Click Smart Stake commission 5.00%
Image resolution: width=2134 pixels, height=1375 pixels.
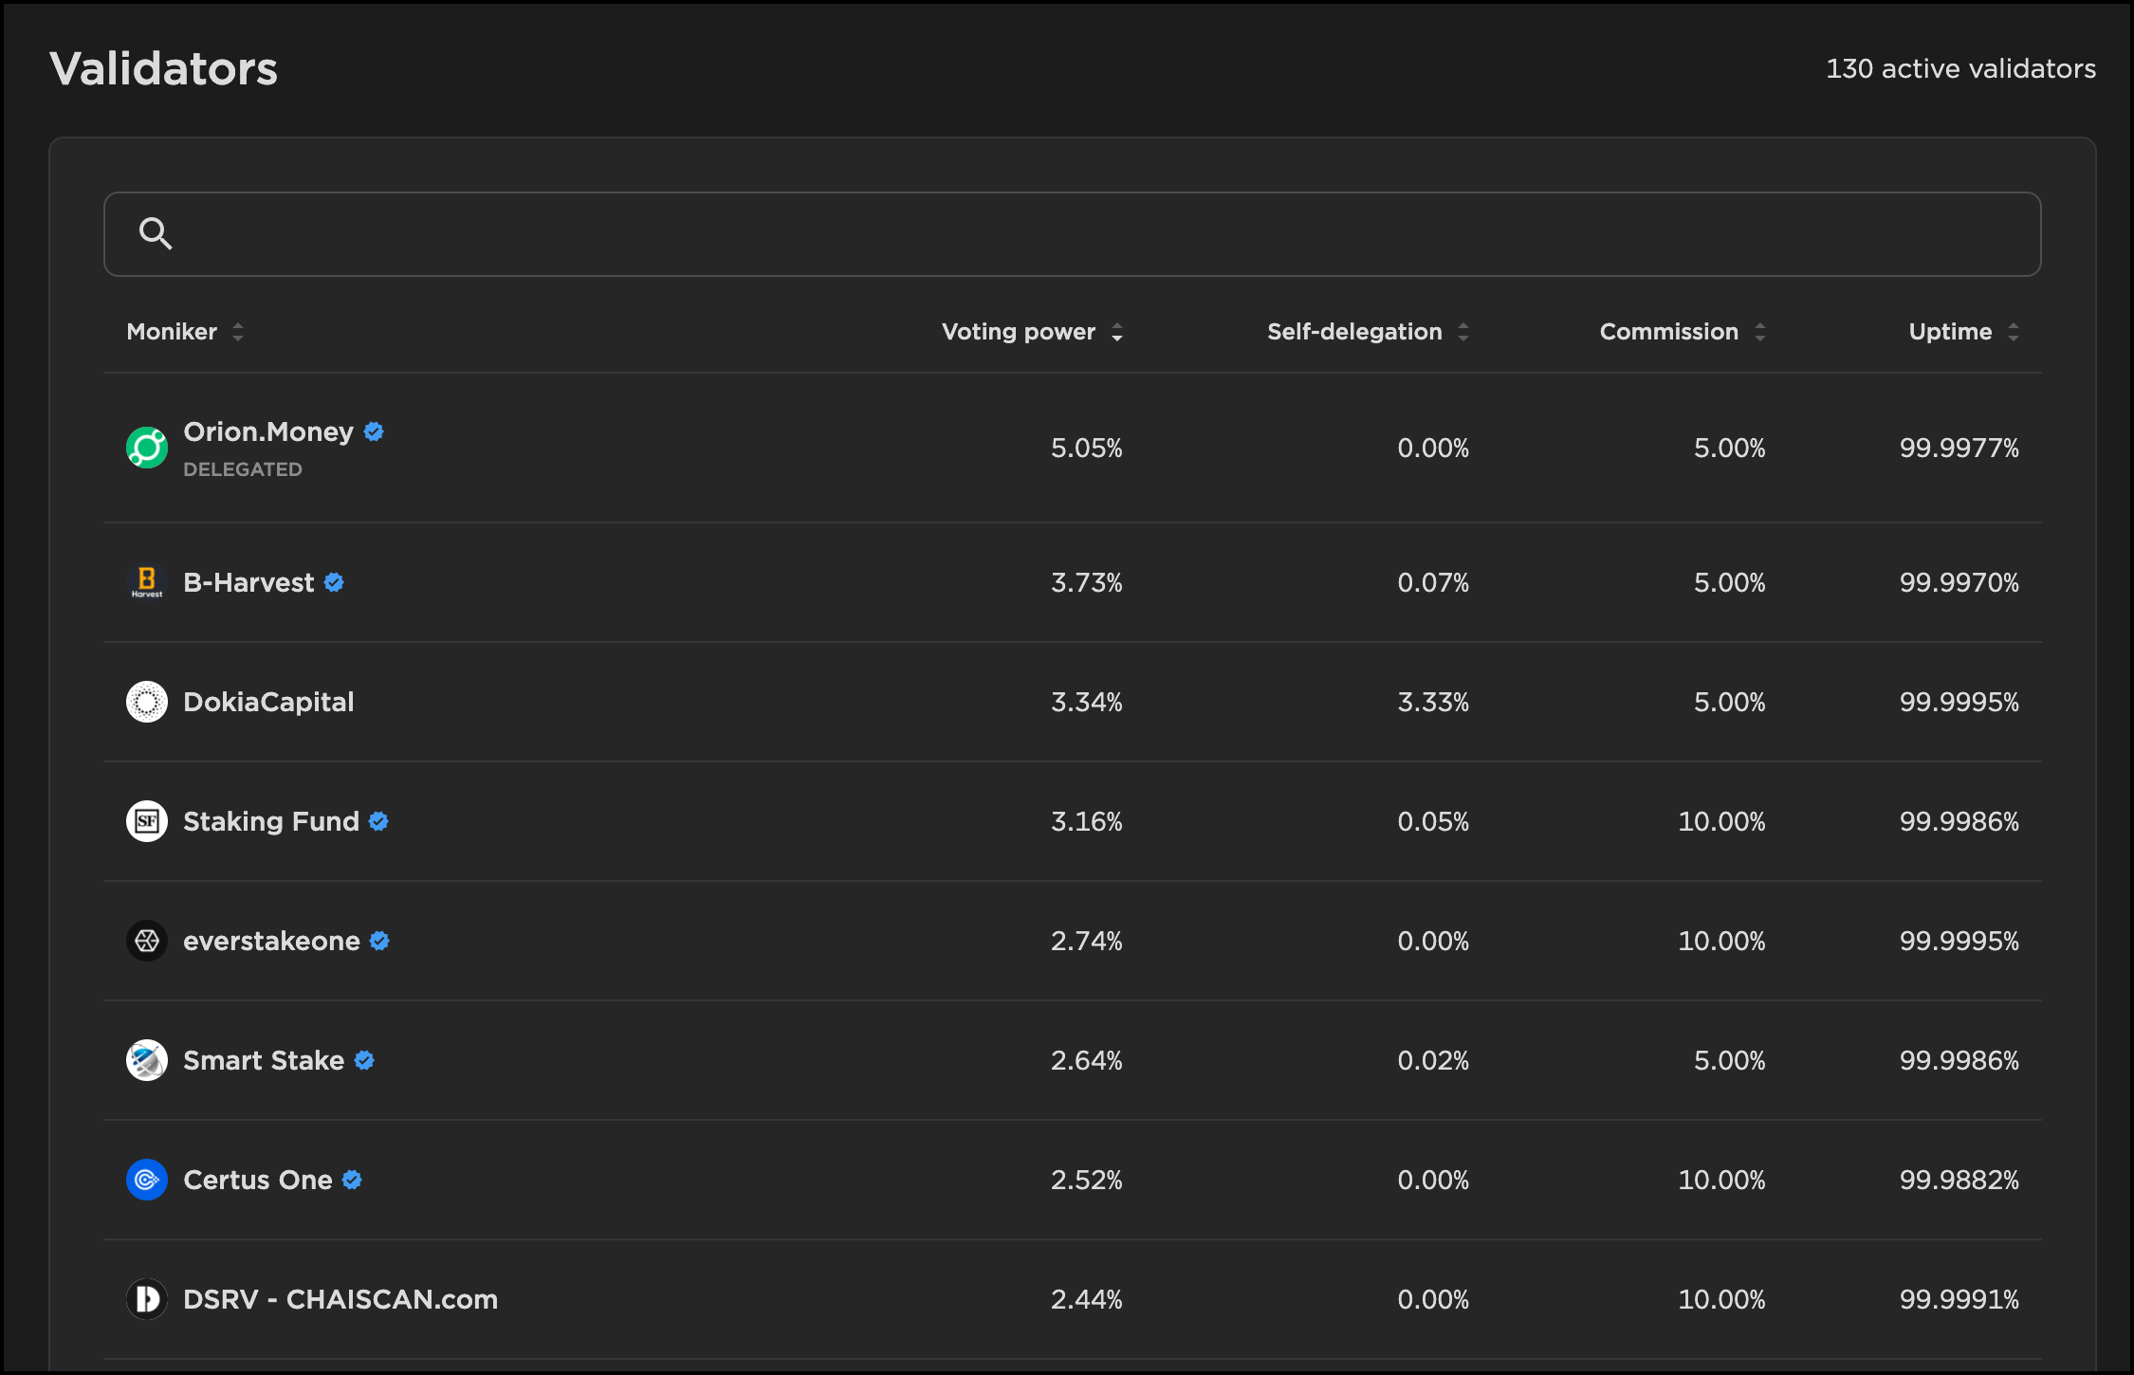(x=1730, y=1060)
